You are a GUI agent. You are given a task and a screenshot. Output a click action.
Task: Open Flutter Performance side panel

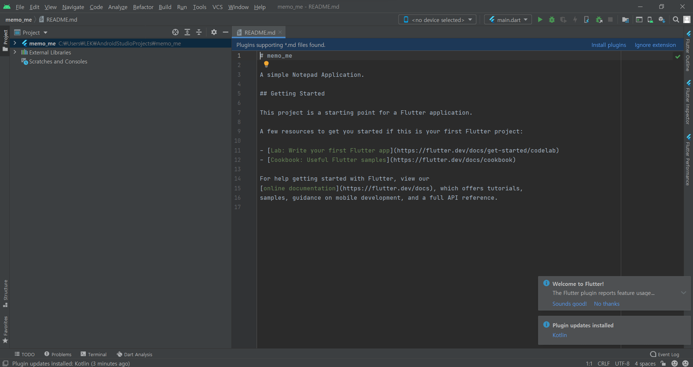click(688, 160)
